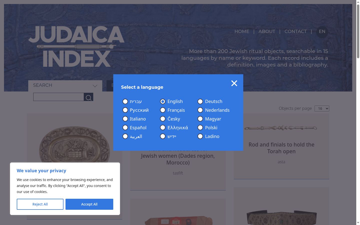Select the עברית language option

coord(125,101)
